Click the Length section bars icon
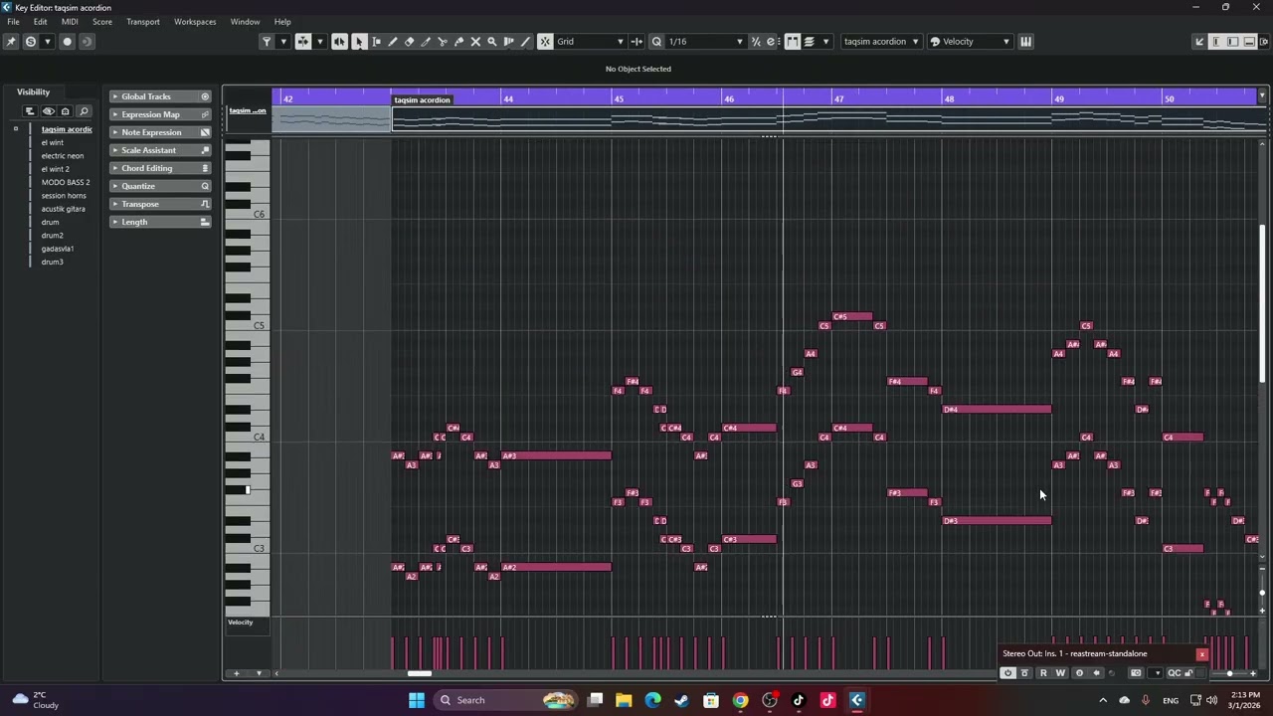This screenshot has height=716, width=1273. coord(205,222)
